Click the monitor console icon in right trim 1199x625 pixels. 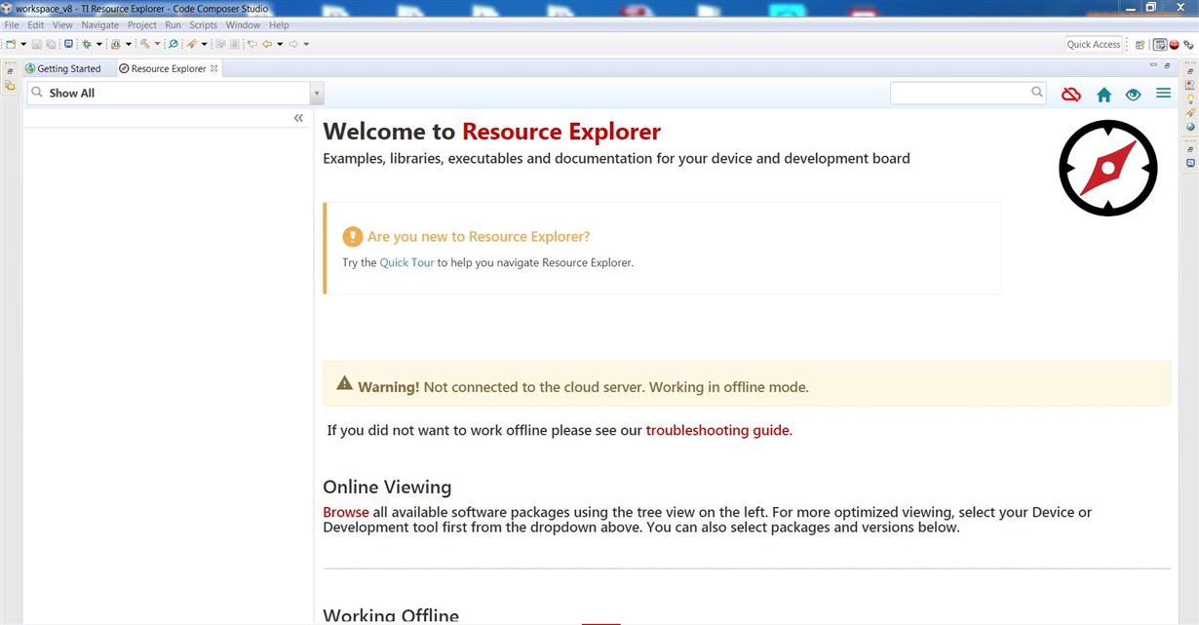click(1190, 163)
